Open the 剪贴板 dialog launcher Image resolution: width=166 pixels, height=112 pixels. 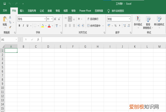pyautogui.click(x=15, y=33)
